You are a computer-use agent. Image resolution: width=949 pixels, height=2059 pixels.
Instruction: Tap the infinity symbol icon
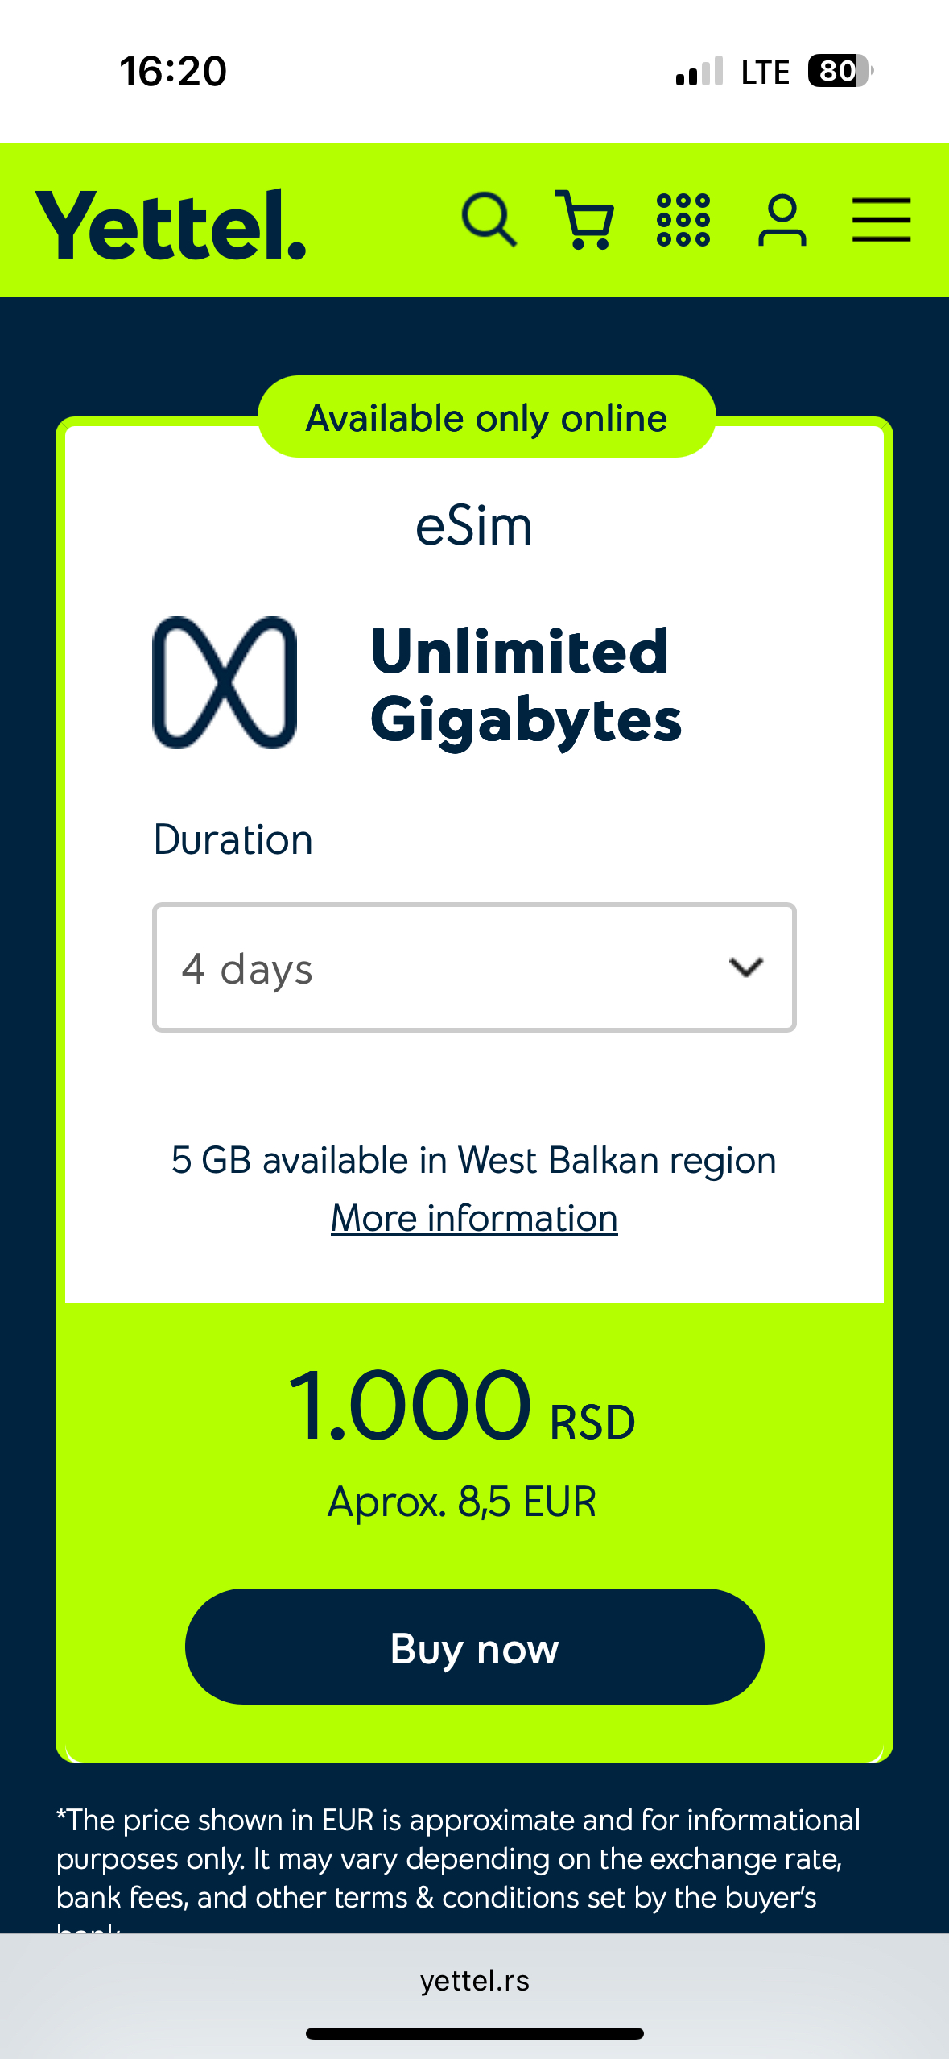pos(225,682)
